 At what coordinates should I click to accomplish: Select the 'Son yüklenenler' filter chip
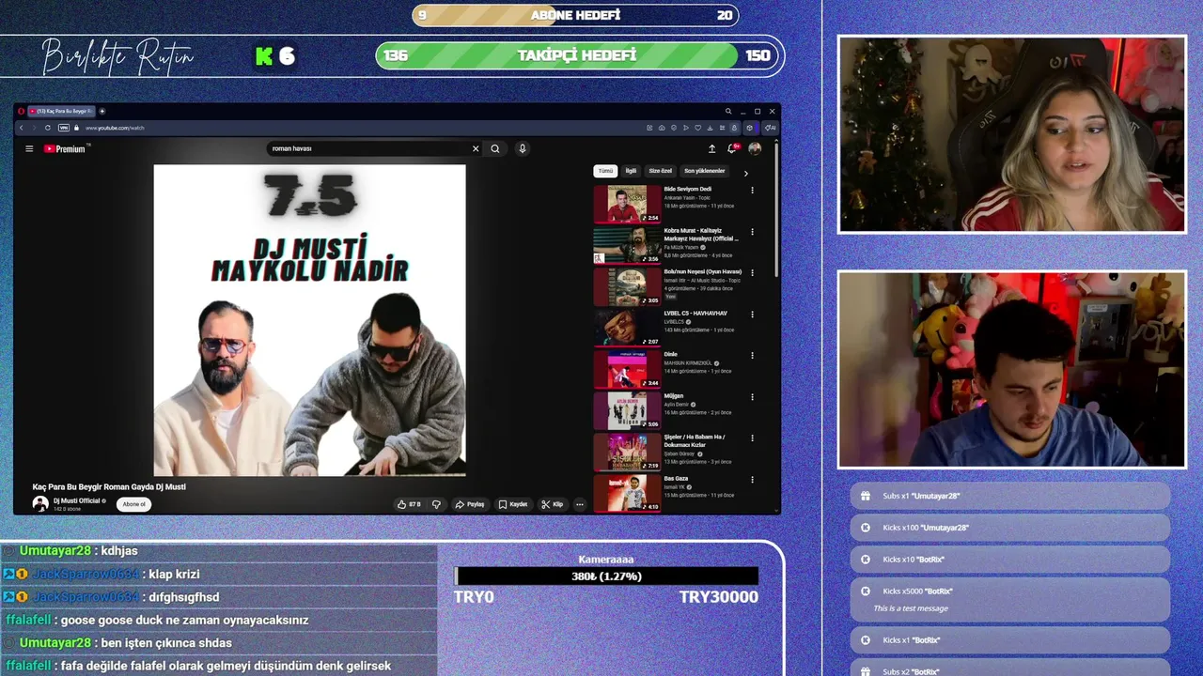click(x=704, y=171)
